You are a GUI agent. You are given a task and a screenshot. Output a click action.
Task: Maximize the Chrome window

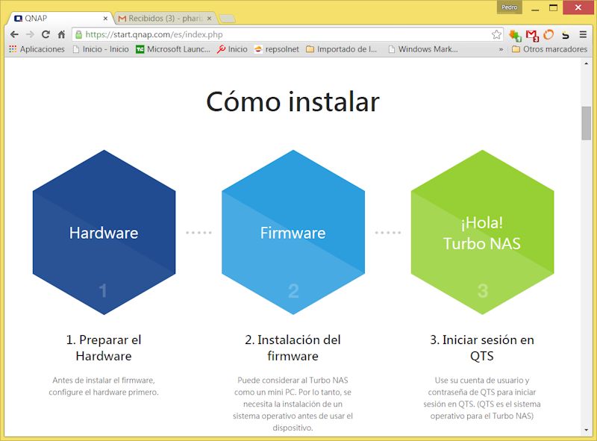coord(553,7)
